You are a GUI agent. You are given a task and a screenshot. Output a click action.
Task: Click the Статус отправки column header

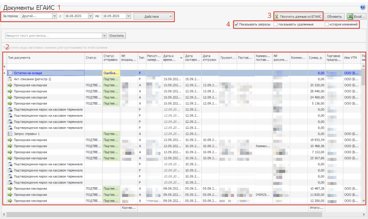point(111,58)
